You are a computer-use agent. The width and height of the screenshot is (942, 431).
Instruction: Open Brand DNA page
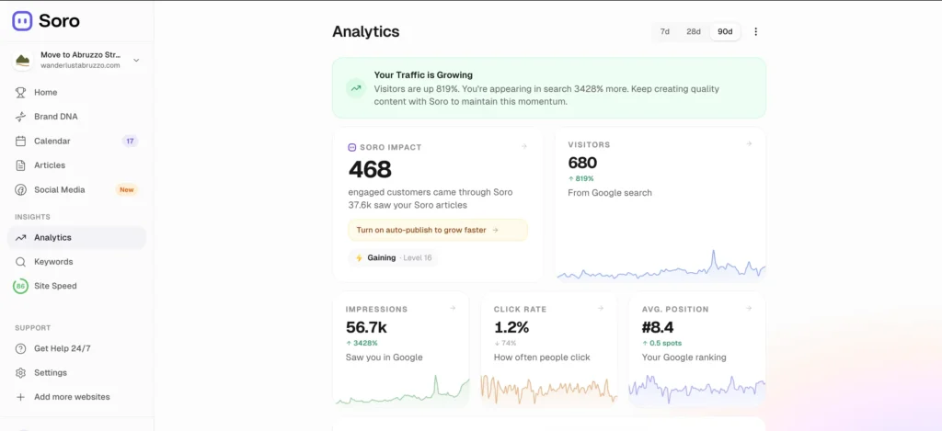coord(76,117)
